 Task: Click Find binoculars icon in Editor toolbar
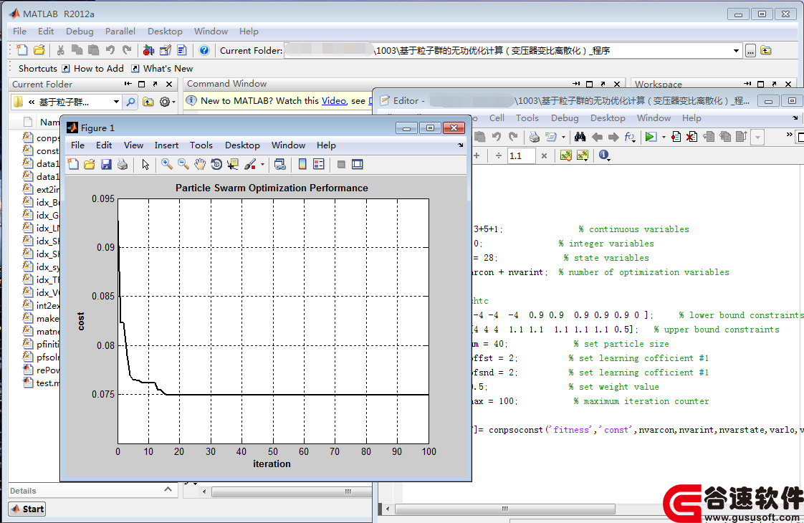[x=580, y=137]
